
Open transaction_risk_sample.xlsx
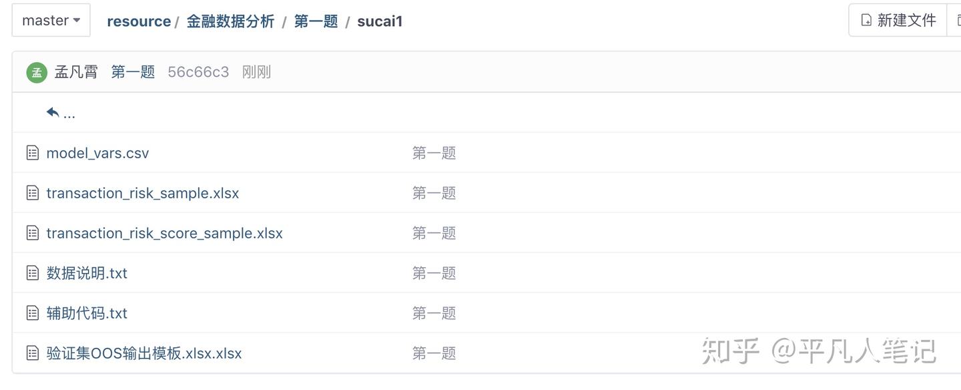[142, 193]
